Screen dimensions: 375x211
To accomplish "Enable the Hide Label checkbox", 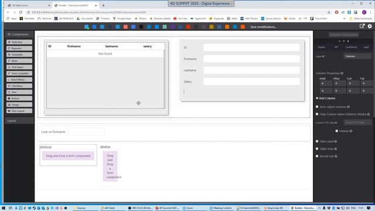I will [317, 141].
